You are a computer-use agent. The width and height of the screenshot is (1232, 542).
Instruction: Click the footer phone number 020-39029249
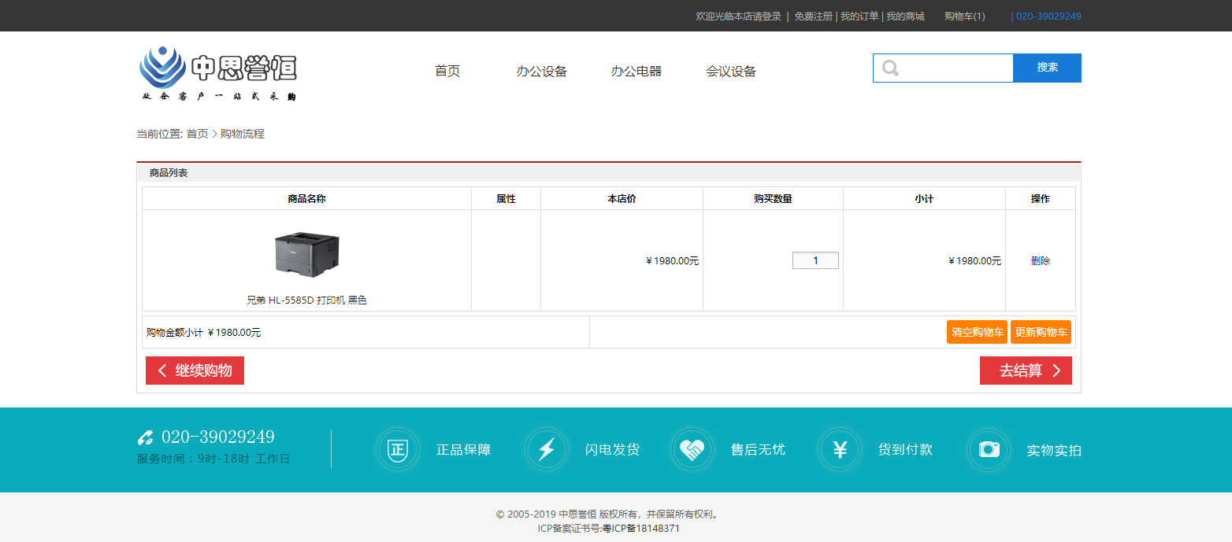click(218, 437)
